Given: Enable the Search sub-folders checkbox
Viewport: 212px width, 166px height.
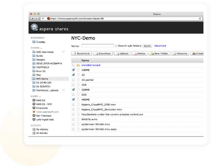Looking at the screenshot, I should (116, 46).
